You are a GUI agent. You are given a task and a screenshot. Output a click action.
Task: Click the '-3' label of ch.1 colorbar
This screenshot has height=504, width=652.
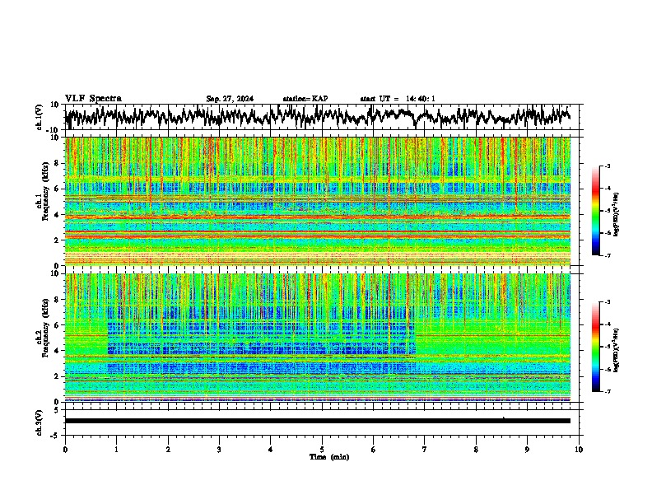pyautogui.click(x=607, y=166)
